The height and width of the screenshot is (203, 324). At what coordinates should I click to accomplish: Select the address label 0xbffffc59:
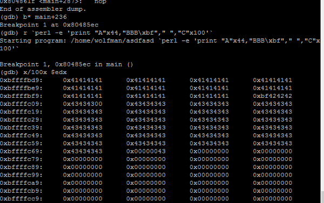(21, 144)
